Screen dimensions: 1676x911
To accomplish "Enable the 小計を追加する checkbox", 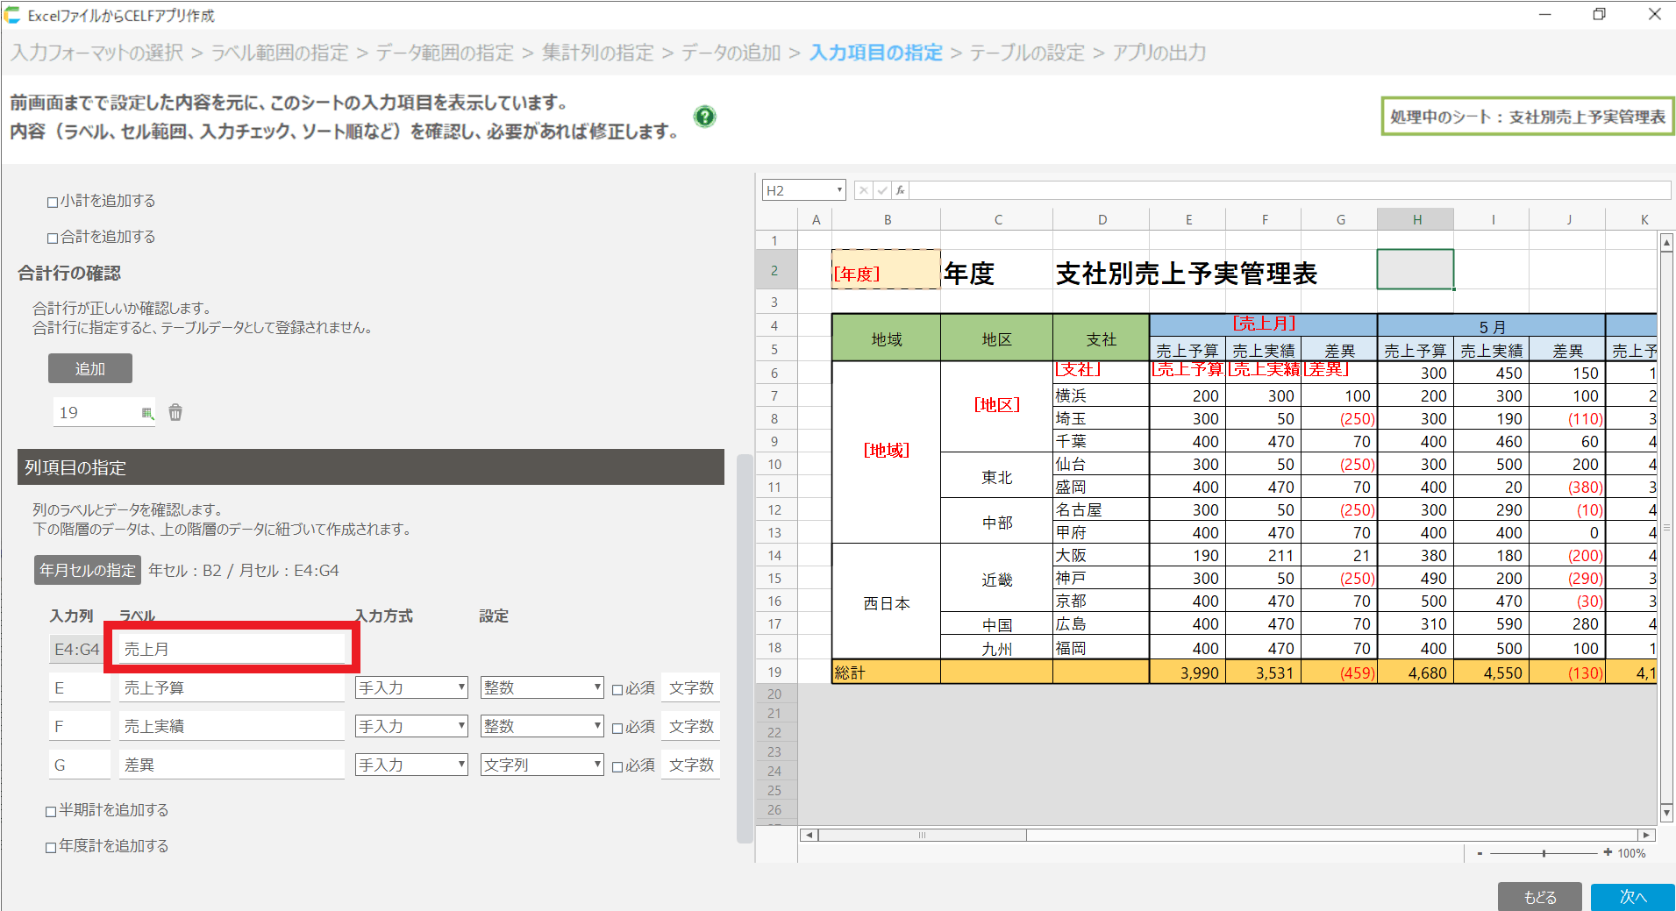I will click(53, 202).
